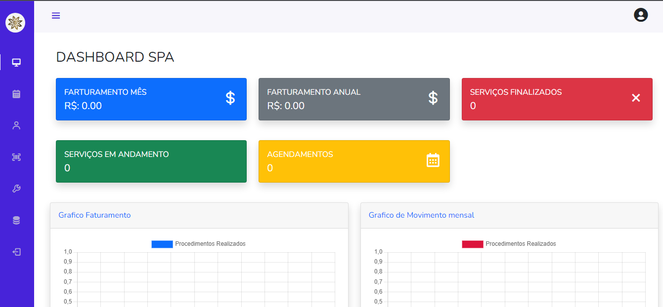Open the user profile avatar menu
The width and height of the screenshot is (663, 307).
641,15
